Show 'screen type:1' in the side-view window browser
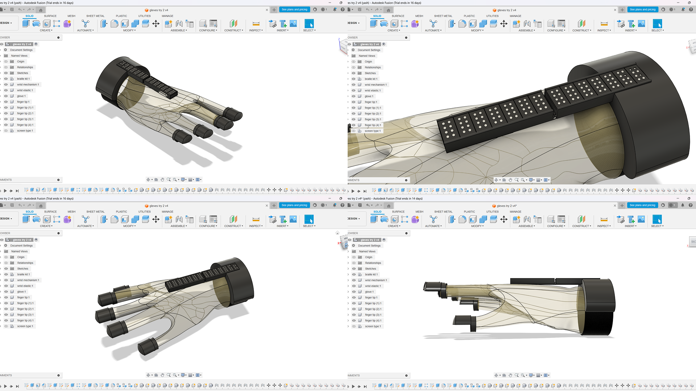This screenshot has height=391, width=696. click(354, 327)
